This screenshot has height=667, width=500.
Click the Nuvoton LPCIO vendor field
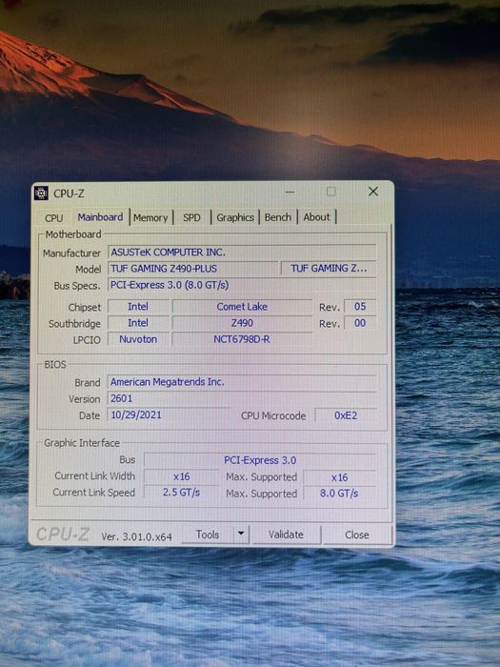(x=138, y=339)
